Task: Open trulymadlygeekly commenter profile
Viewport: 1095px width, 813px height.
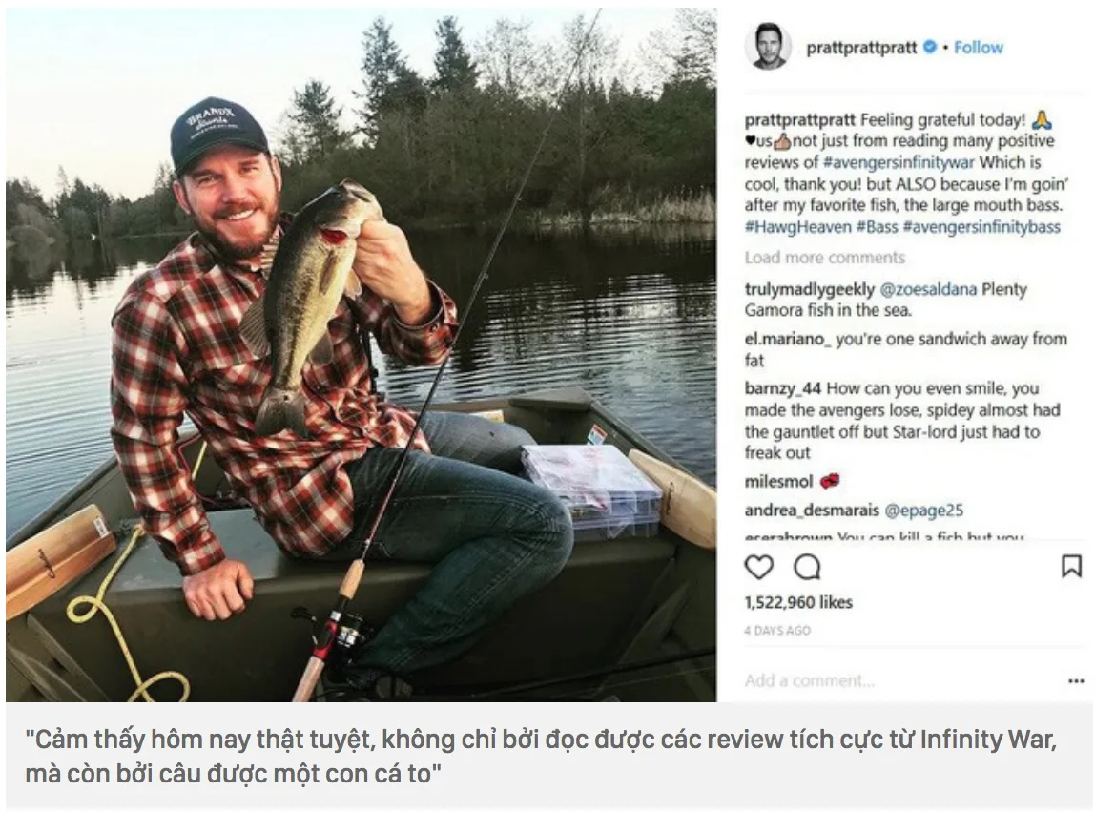Action: [x=810, y=289]
